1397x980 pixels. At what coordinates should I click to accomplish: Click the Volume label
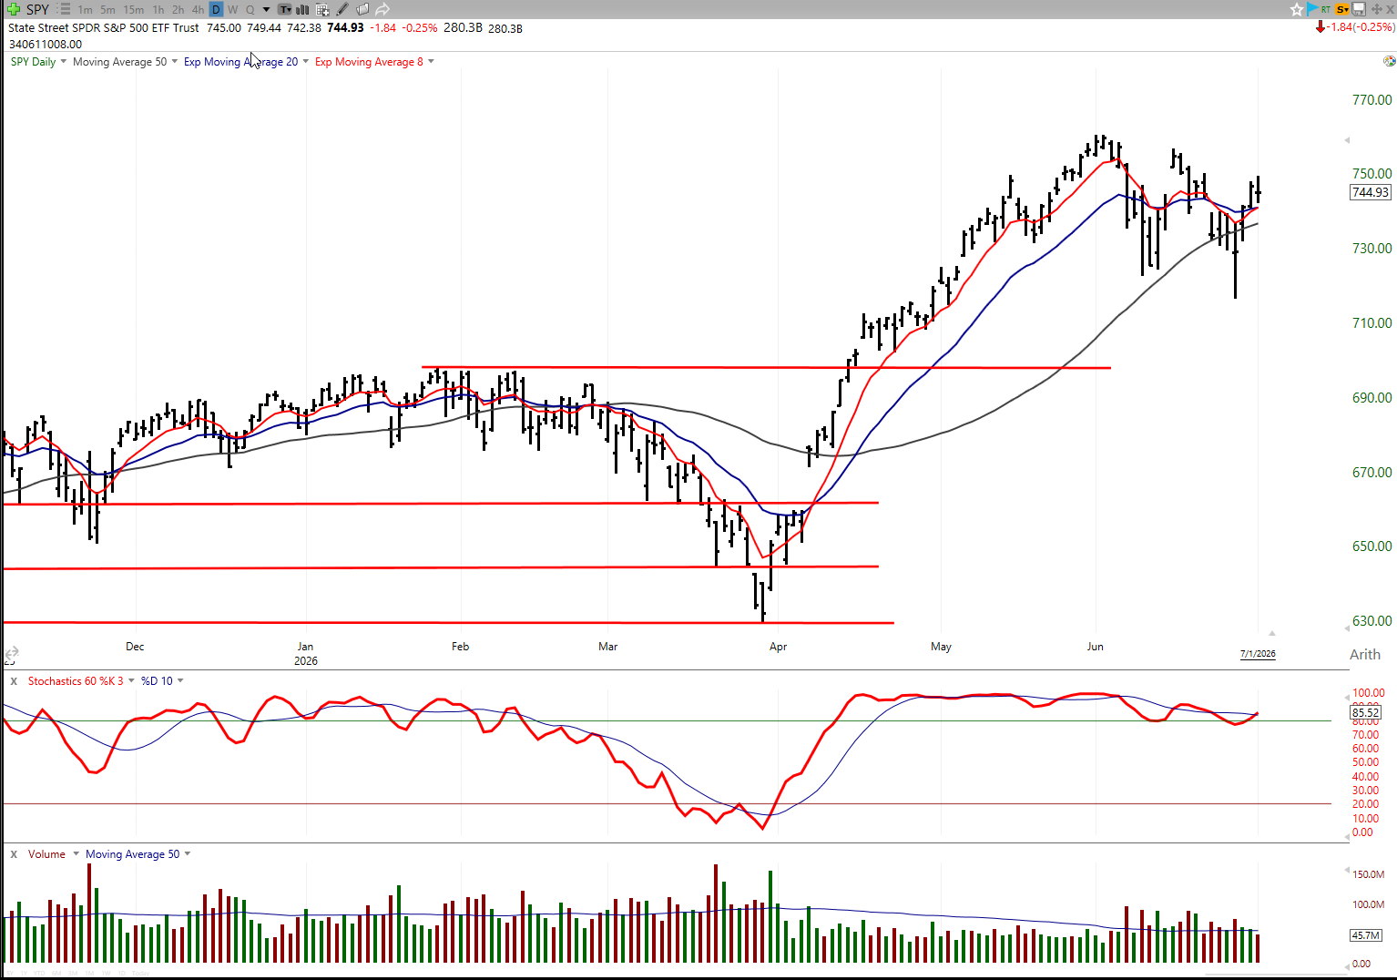(46, 854)
